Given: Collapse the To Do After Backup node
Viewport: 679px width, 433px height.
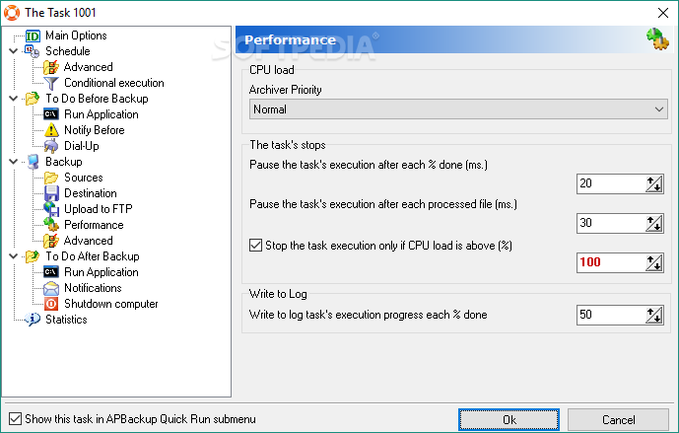Looking at the screenshot, I should pos(14,256).
